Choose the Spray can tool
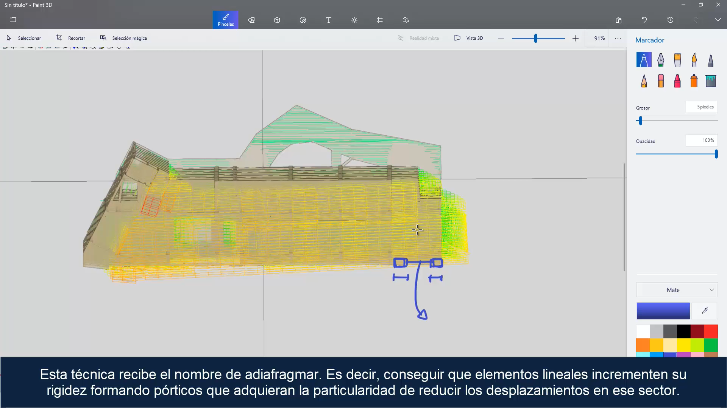The width and height of the screenshot is (727, 408). [694, 81]
